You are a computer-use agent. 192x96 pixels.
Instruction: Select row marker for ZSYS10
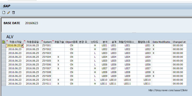coord(4,80)
